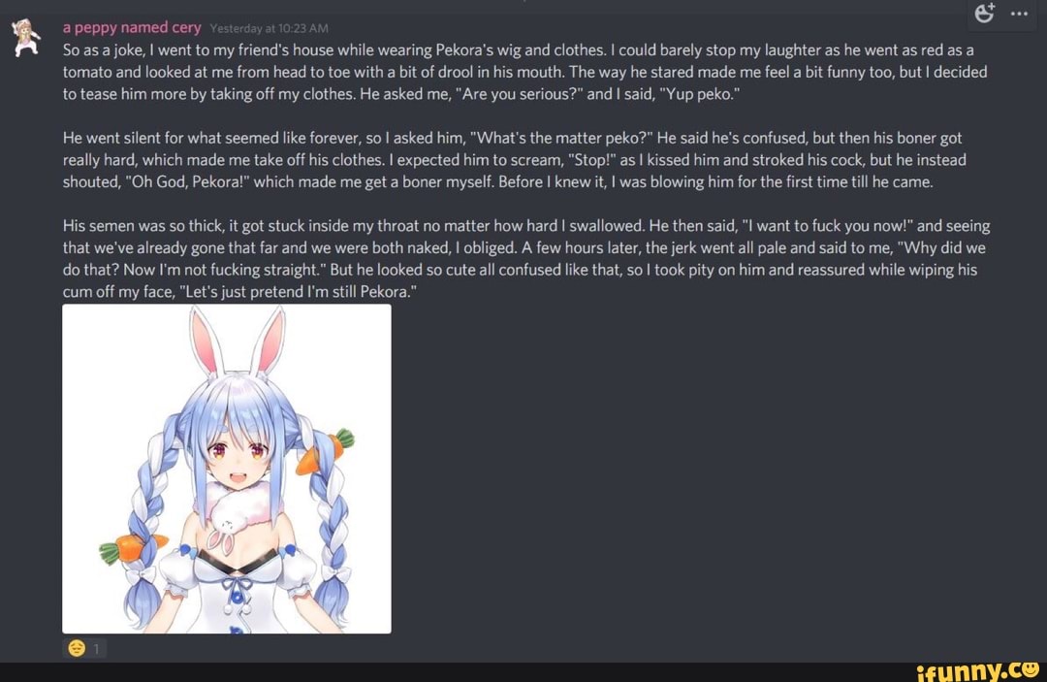Click the rabbit ears in the attached image
This screenshot has width=1047, height=682.
pyautogui.click(x=238, y=341)
